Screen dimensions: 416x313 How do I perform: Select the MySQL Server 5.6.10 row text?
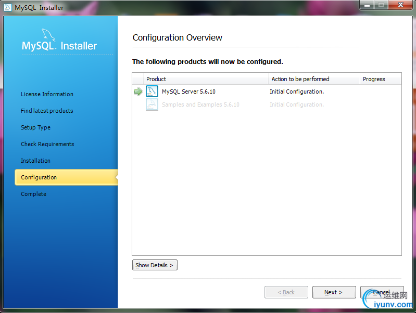pos(188,92)
